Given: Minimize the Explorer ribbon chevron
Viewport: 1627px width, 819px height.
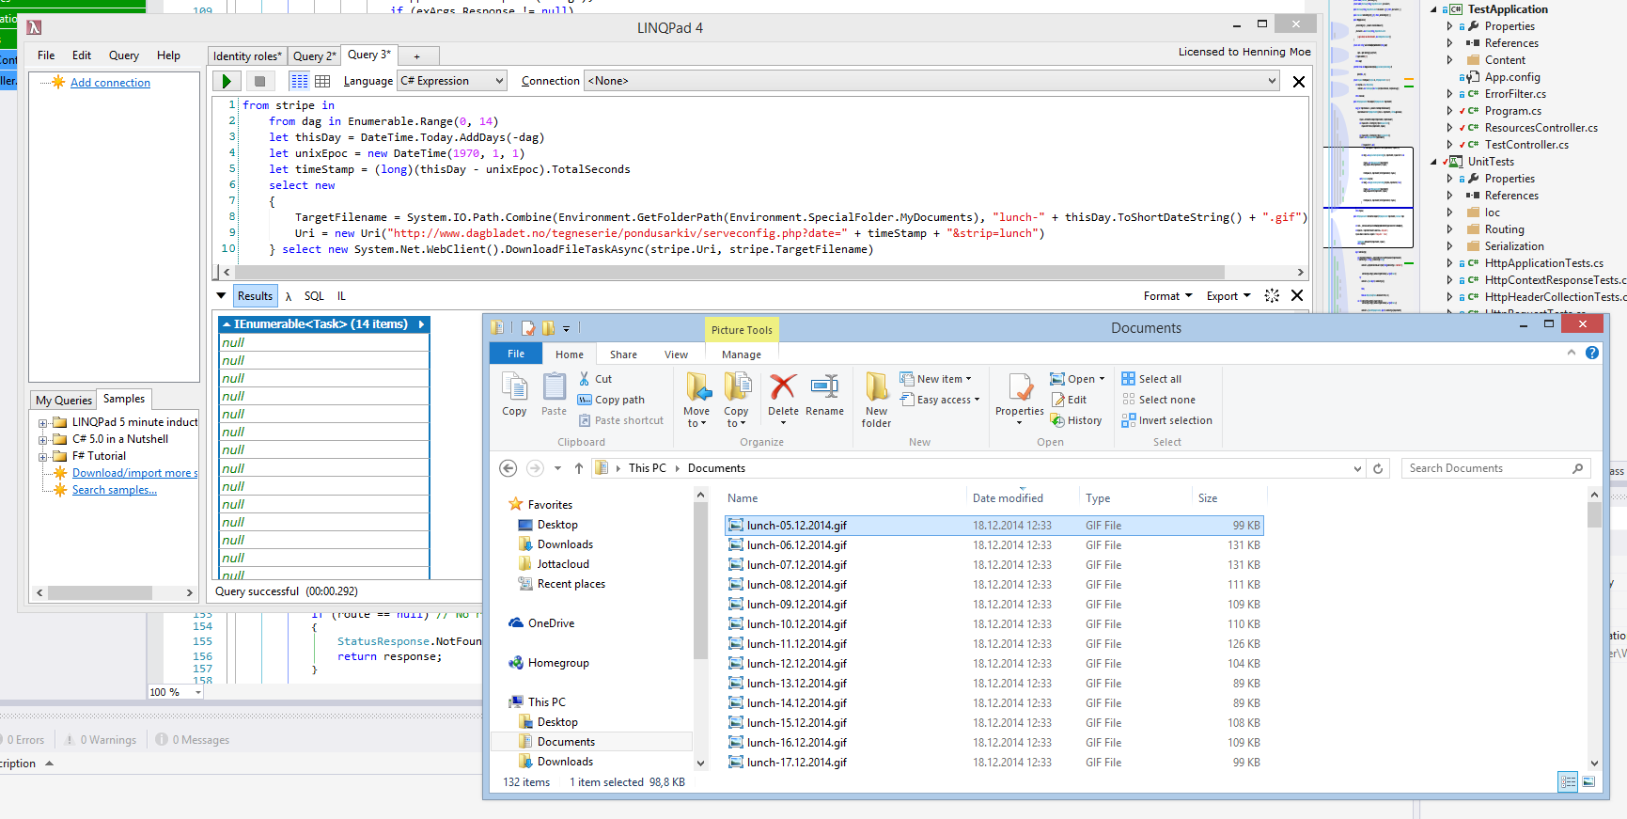Looking at the screenshot, I should coord(1572,353).
